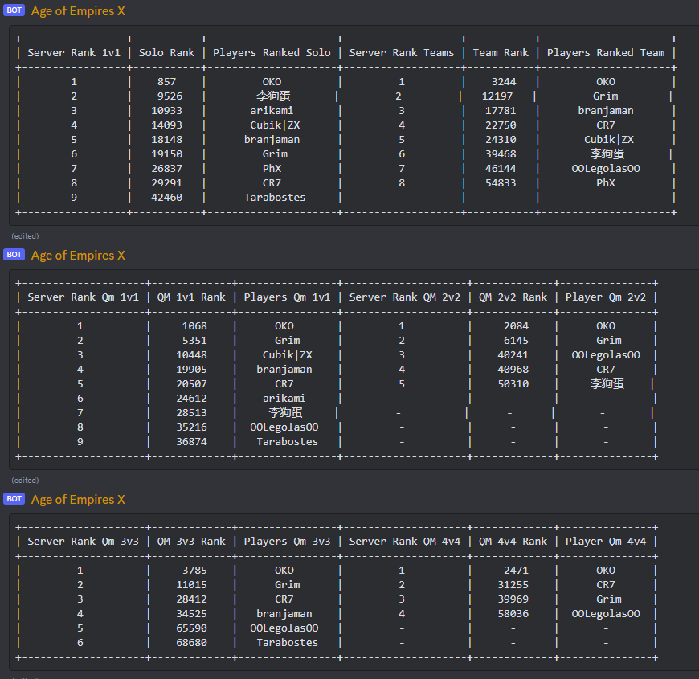Select the Age of Empires X name above the Qm 1v1 table
Screen dimensions: 699x679
78,256
